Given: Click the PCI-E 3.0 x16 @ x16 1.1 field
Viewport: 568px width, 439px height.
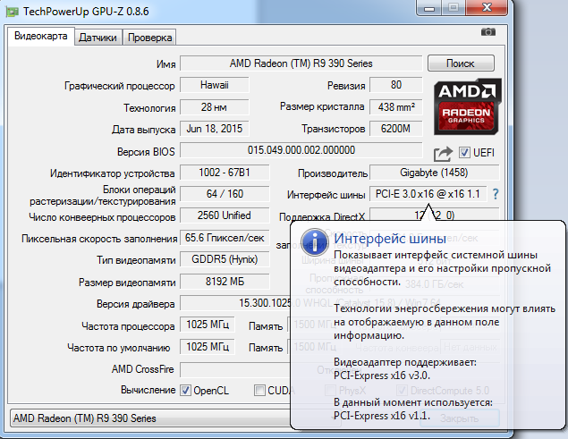Looking at the screenshot, I should pyautogui.click(x=428, y=194).
